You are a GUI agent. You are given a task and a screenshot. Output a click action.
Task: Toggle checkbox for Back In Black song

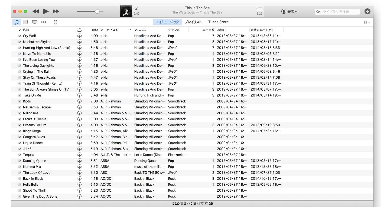coord(20,179)
